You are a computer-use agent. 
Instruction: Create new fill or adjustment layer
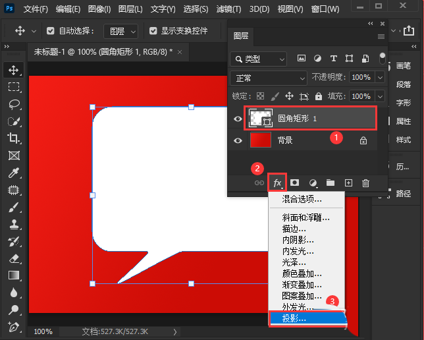313,183
